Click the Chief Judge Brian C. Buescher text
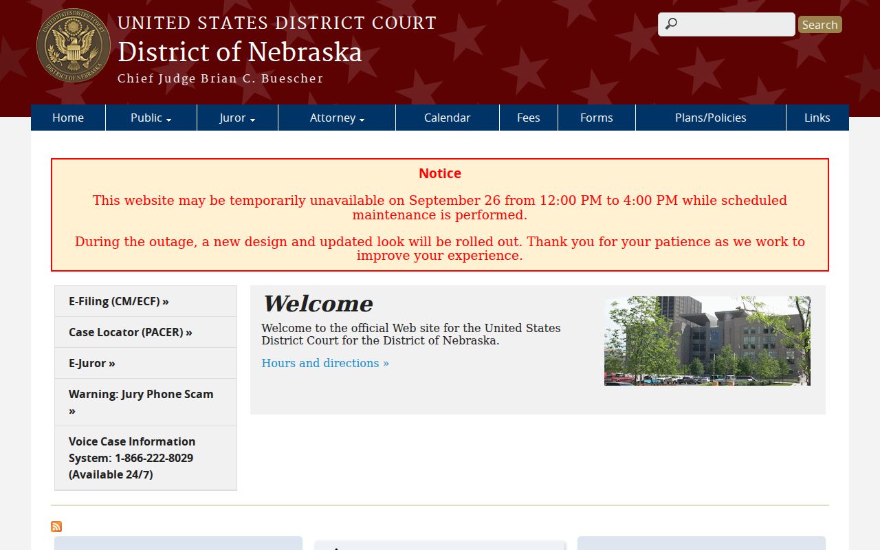Image resolution: width=880 pixels, height=550 pixels. coord(221,78)
